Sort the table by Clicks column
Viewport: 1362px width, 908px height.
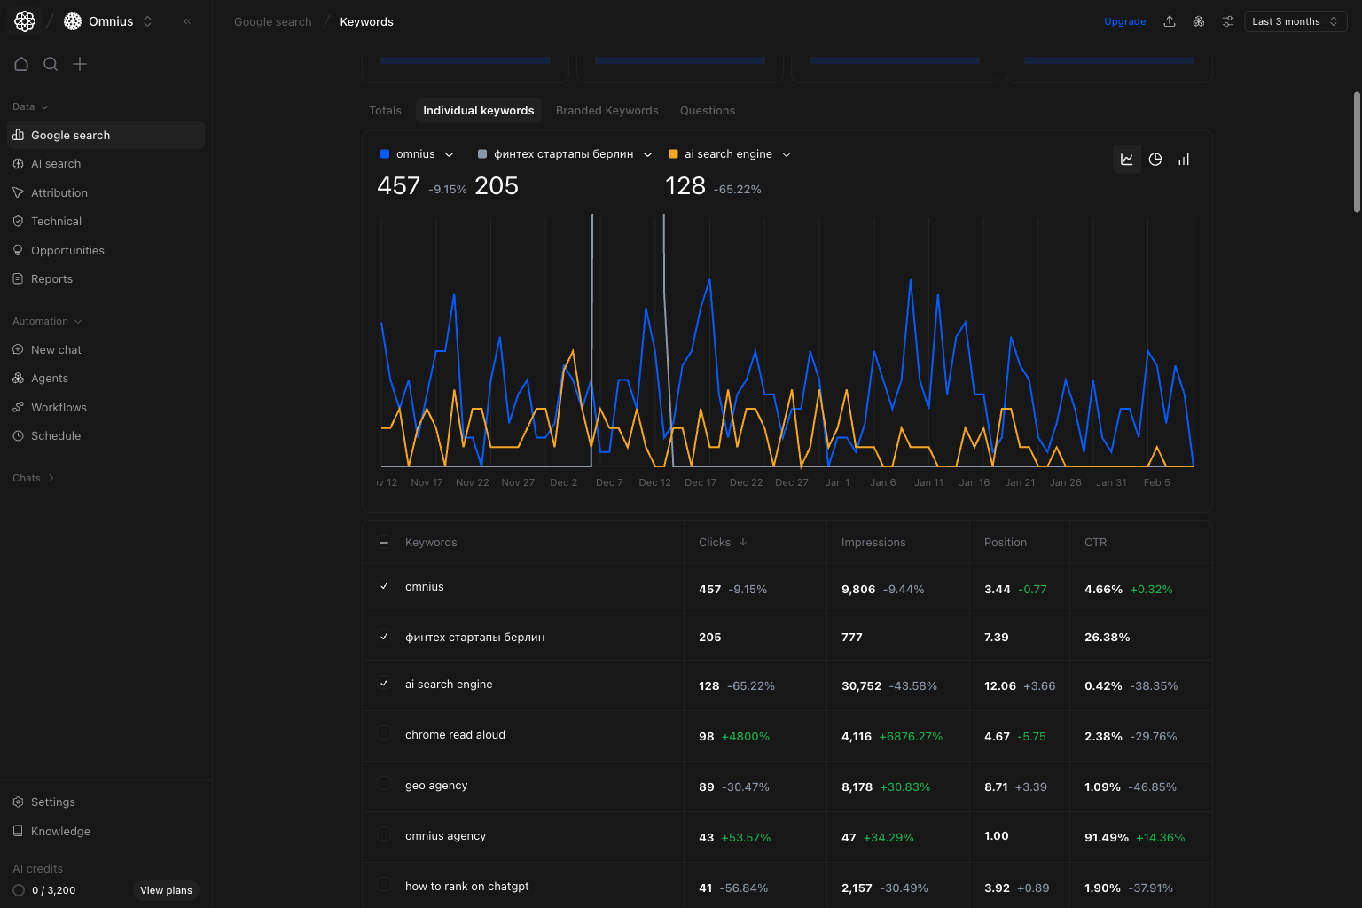(x=722, y=542)
